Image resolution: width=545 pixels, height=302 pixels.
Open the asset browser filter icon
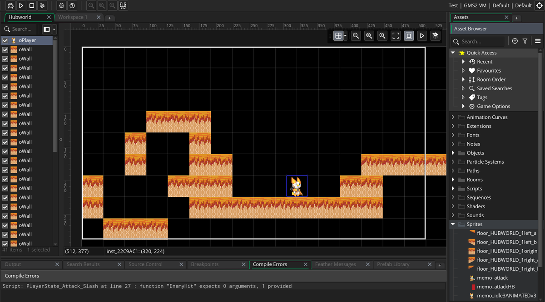tap(525, 41)
